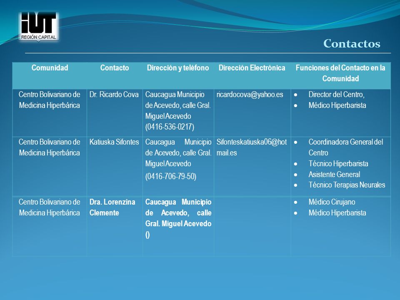Click the Contacto column header
This screenshot has height=300, width=400.
[115, 68]
